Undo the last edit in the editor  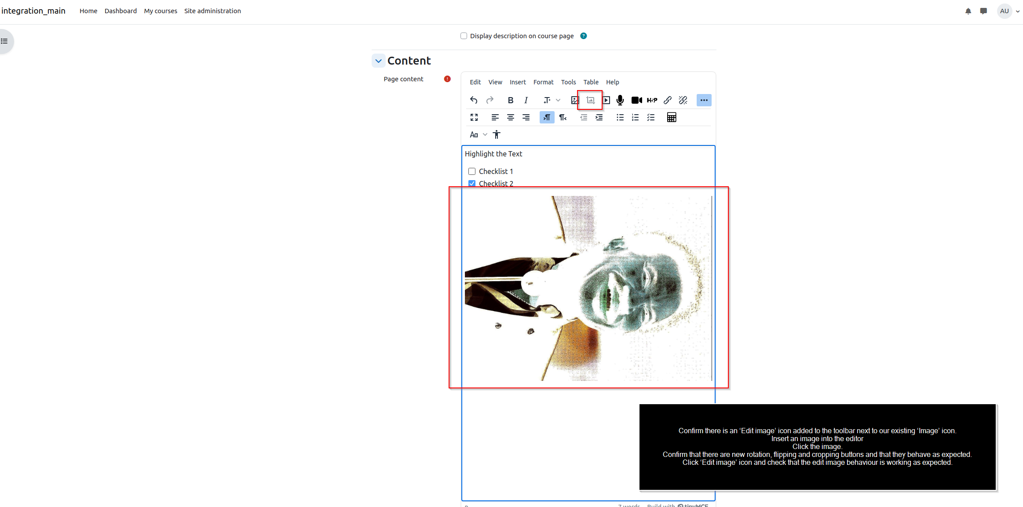(474, 100)
